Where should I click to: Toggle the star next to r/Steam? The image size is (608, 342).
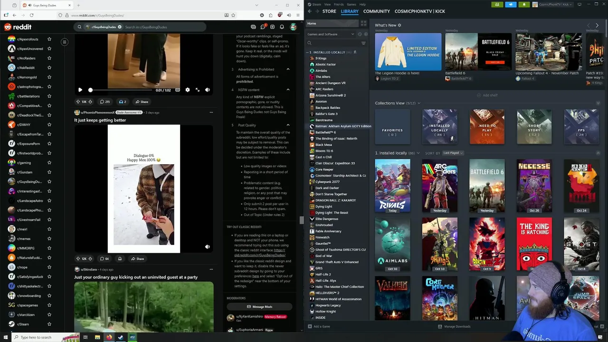[x=49, y=324]
